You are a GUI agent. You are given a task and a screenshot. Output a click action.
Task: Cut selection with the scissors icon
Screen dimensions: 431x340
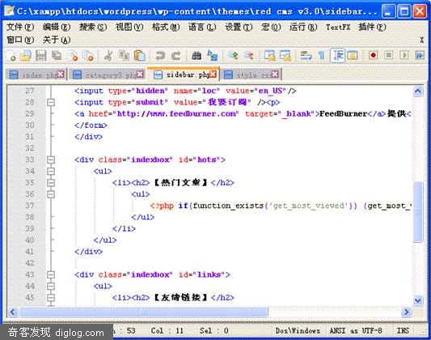pos(108,56)
